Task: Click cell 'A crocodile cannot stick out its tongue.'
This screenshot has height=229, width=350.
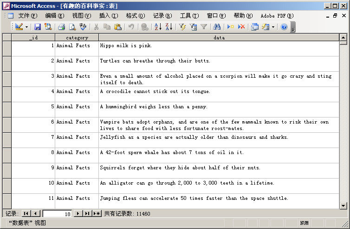Action: coord(219,94)
